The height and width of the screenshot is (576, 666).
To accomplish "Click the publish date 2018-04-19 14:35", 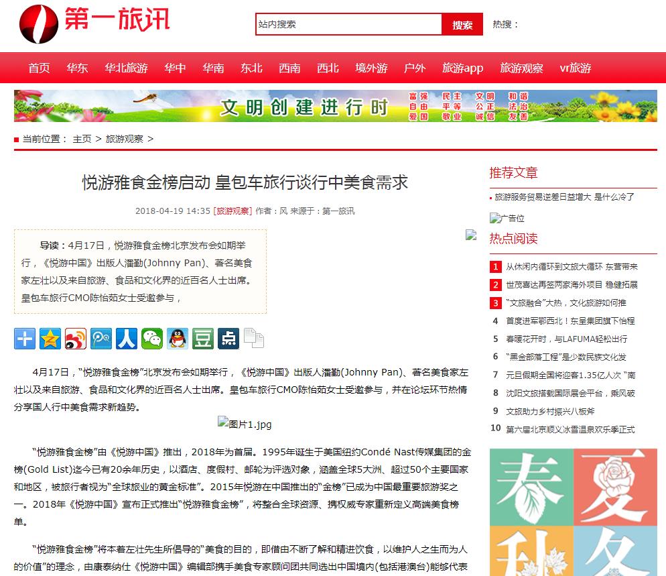I will pos(173,211).
